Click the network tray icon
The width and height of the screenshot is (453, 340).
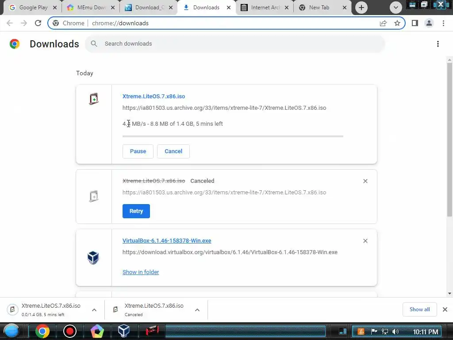(384, 332)
